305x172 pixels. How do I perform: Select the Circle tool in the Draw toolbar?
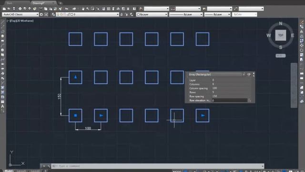pyautogui.click(x=2, y=50)
